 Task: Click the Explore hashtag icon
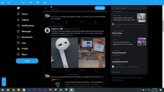click(18, 20)
